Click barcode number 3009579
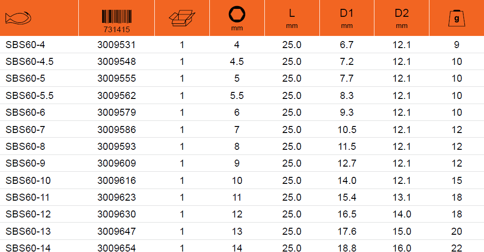This screenshot has height=252, width=484. 117,112
